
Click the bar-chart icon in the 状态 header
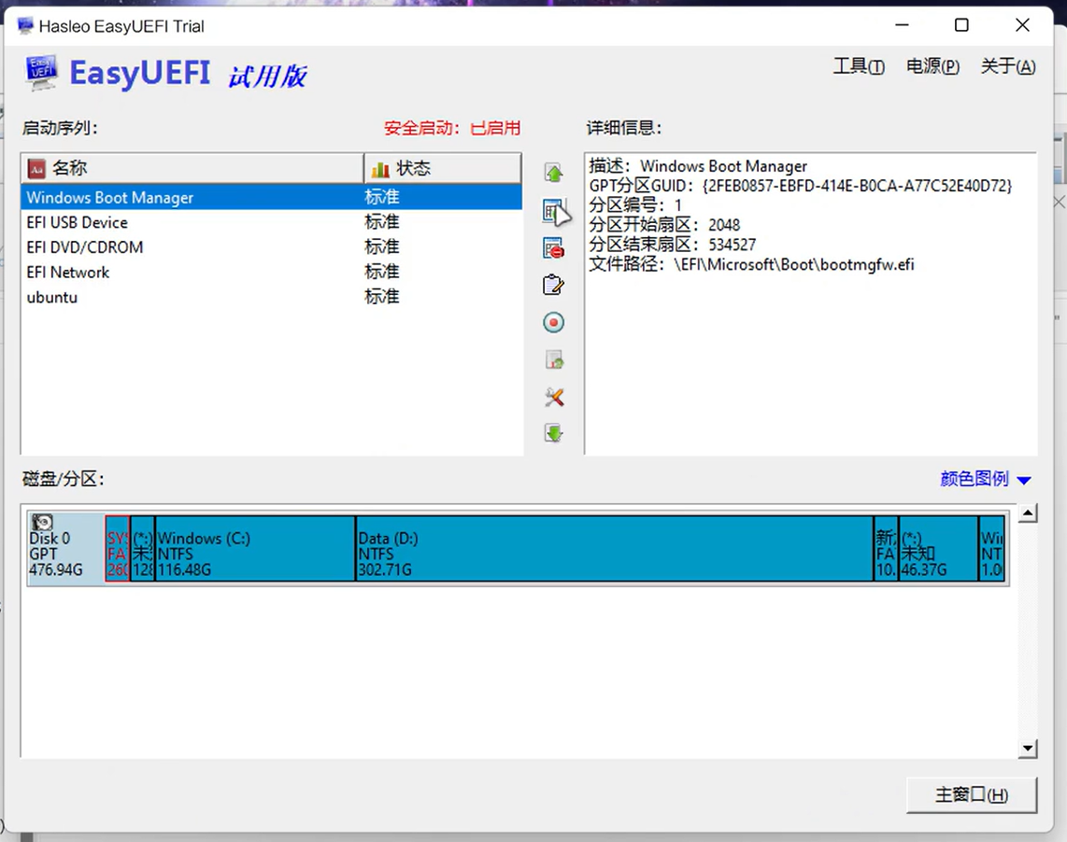pos(380,169)
